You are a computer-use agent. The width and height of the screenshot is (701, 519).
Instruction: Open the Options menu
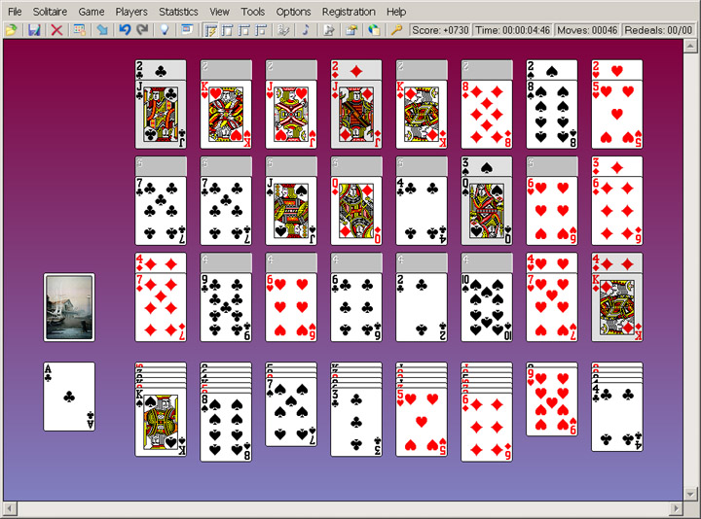(x=293, y=12)
